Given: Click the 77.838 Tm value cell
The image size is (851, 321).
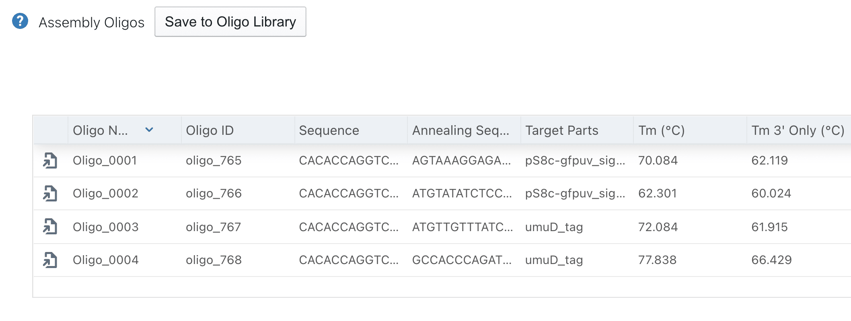Looking at the screenshot, I should click(x=657, y=260).
